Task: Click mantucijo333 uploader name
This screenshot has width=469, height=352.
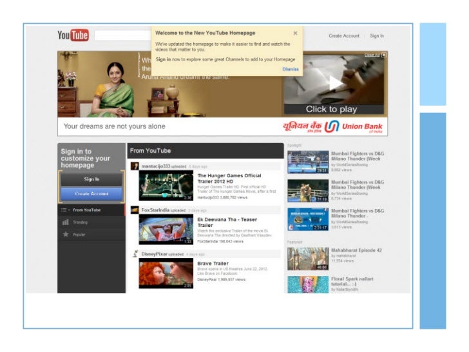Action: point(155,166)
